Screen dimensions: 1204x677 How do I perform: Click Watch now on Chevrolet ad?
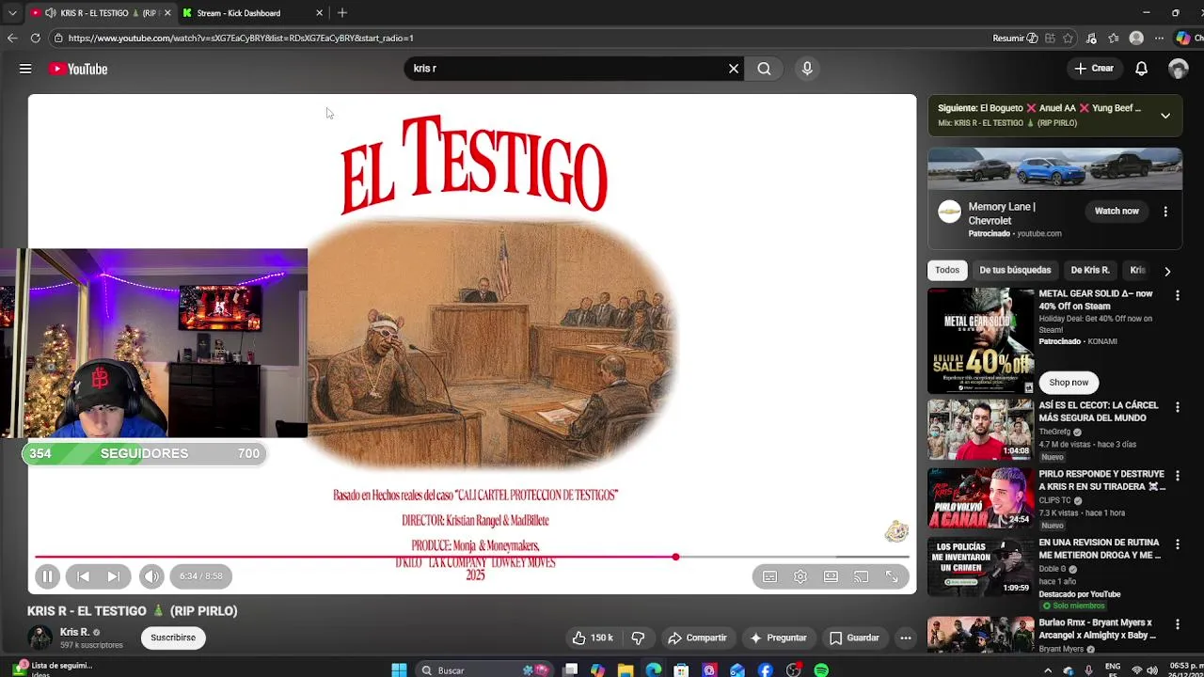[1117, 211]
